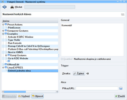The width and height of the screenshot is (127, 100).
Task: Click the search field next to Hledat
Action: [x=50, y=7]
